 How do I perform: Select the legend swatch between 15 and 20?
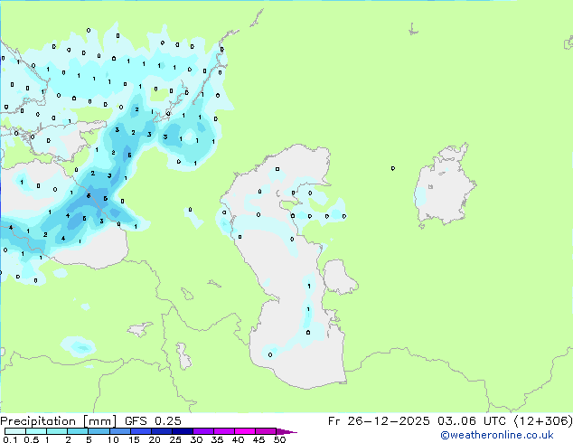[141, 431]
